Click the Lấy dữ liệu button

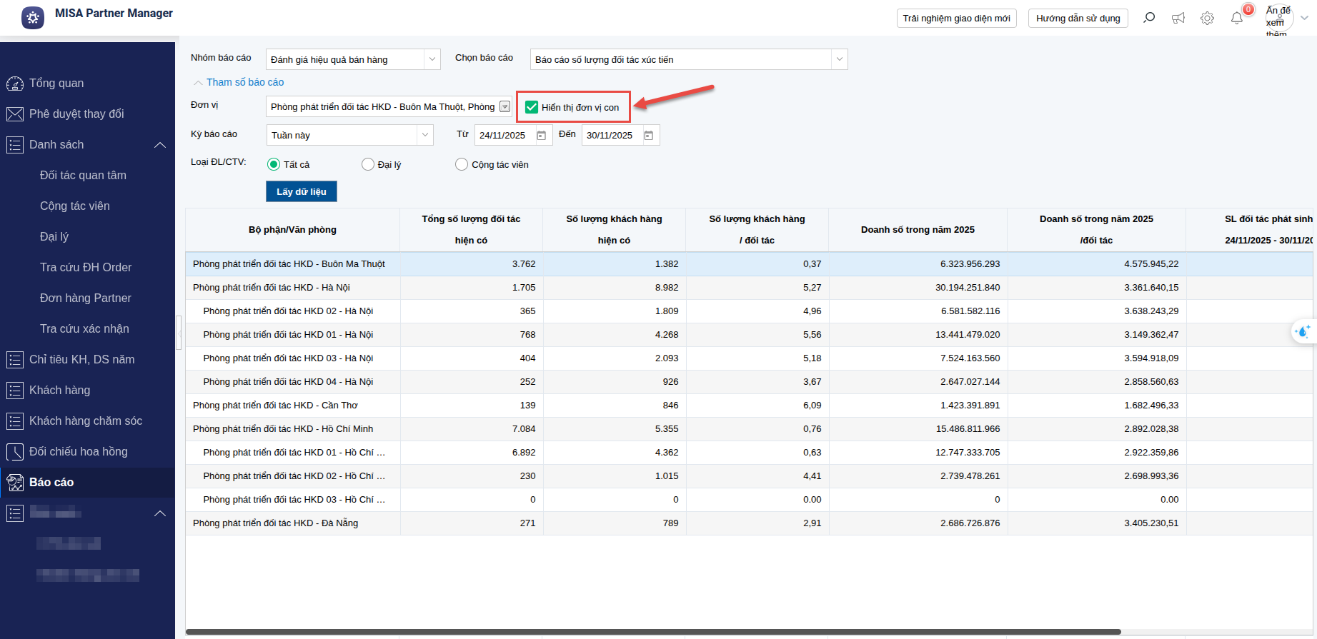click(302, 191)
